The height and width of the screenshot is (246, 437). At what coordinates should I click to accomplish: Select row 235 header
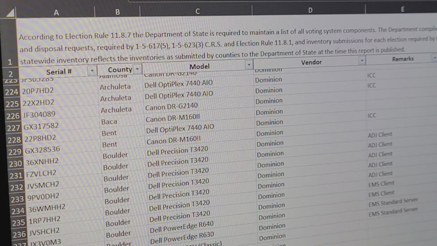[x=19, y=223]
